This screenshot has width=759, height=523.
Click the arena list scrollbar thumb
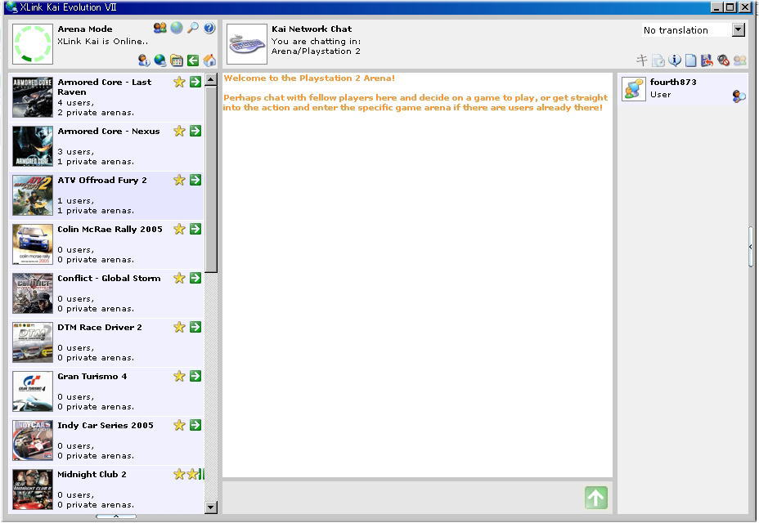[211, 179]
